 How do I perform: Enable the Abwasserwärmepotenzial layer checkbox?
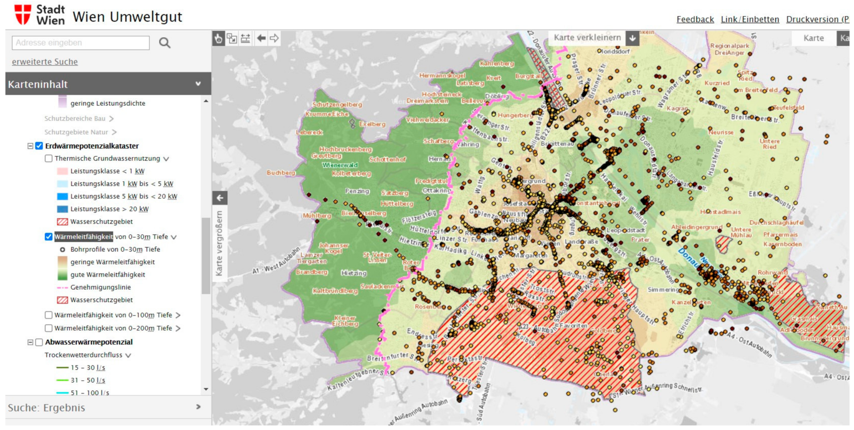[x=39, y=342]
